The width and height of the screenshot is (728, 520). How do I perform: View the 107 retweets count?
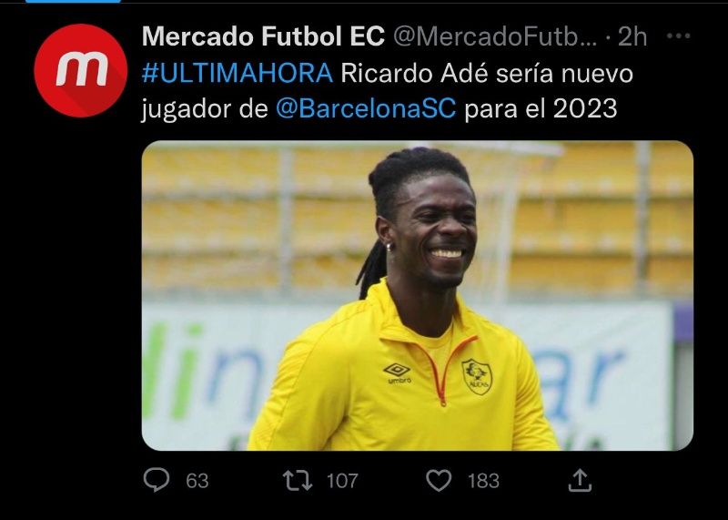(342, 481)
